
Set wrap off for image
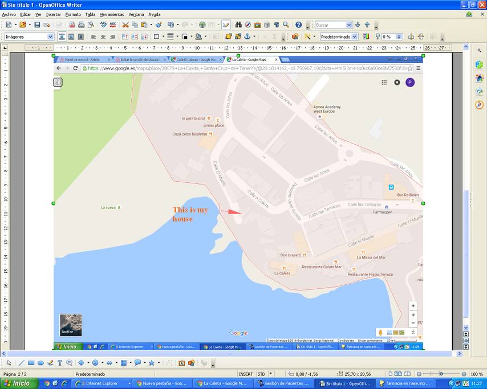[x=62, y=36]
